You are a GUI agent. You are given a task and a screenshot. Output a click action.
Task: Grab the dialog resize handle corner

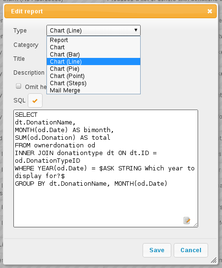pos(213,260)
